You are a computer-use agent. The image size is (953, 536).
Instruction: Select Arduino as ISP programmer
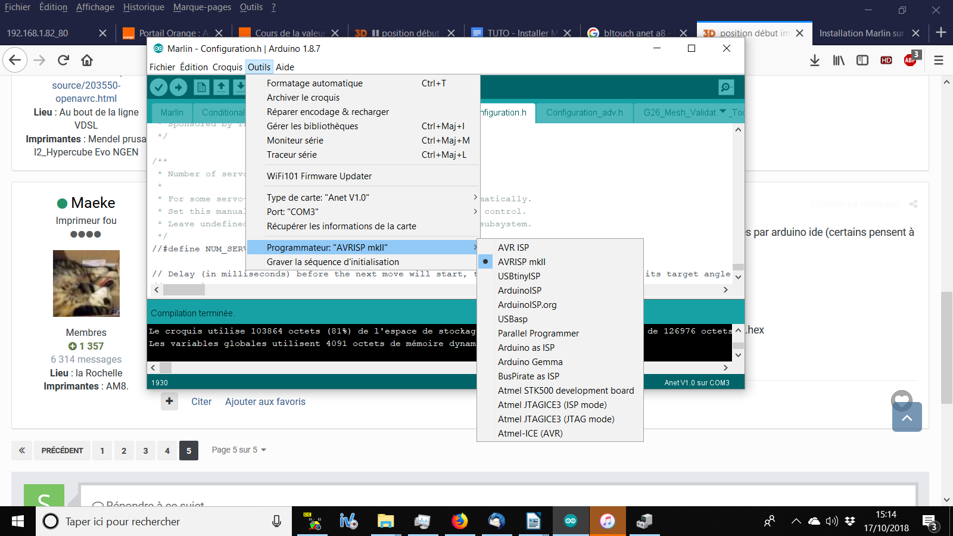point(560,348)
